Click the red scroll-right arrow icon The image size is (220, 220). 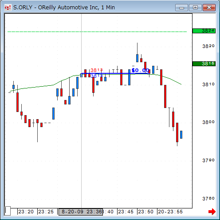212,212
